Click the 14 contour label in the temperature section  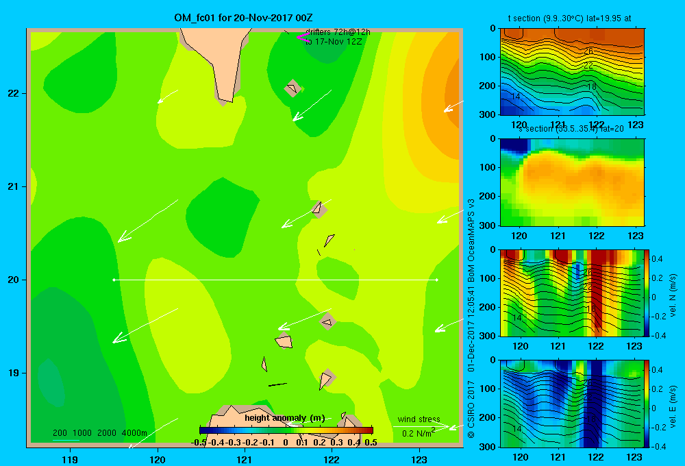point(516,96)
